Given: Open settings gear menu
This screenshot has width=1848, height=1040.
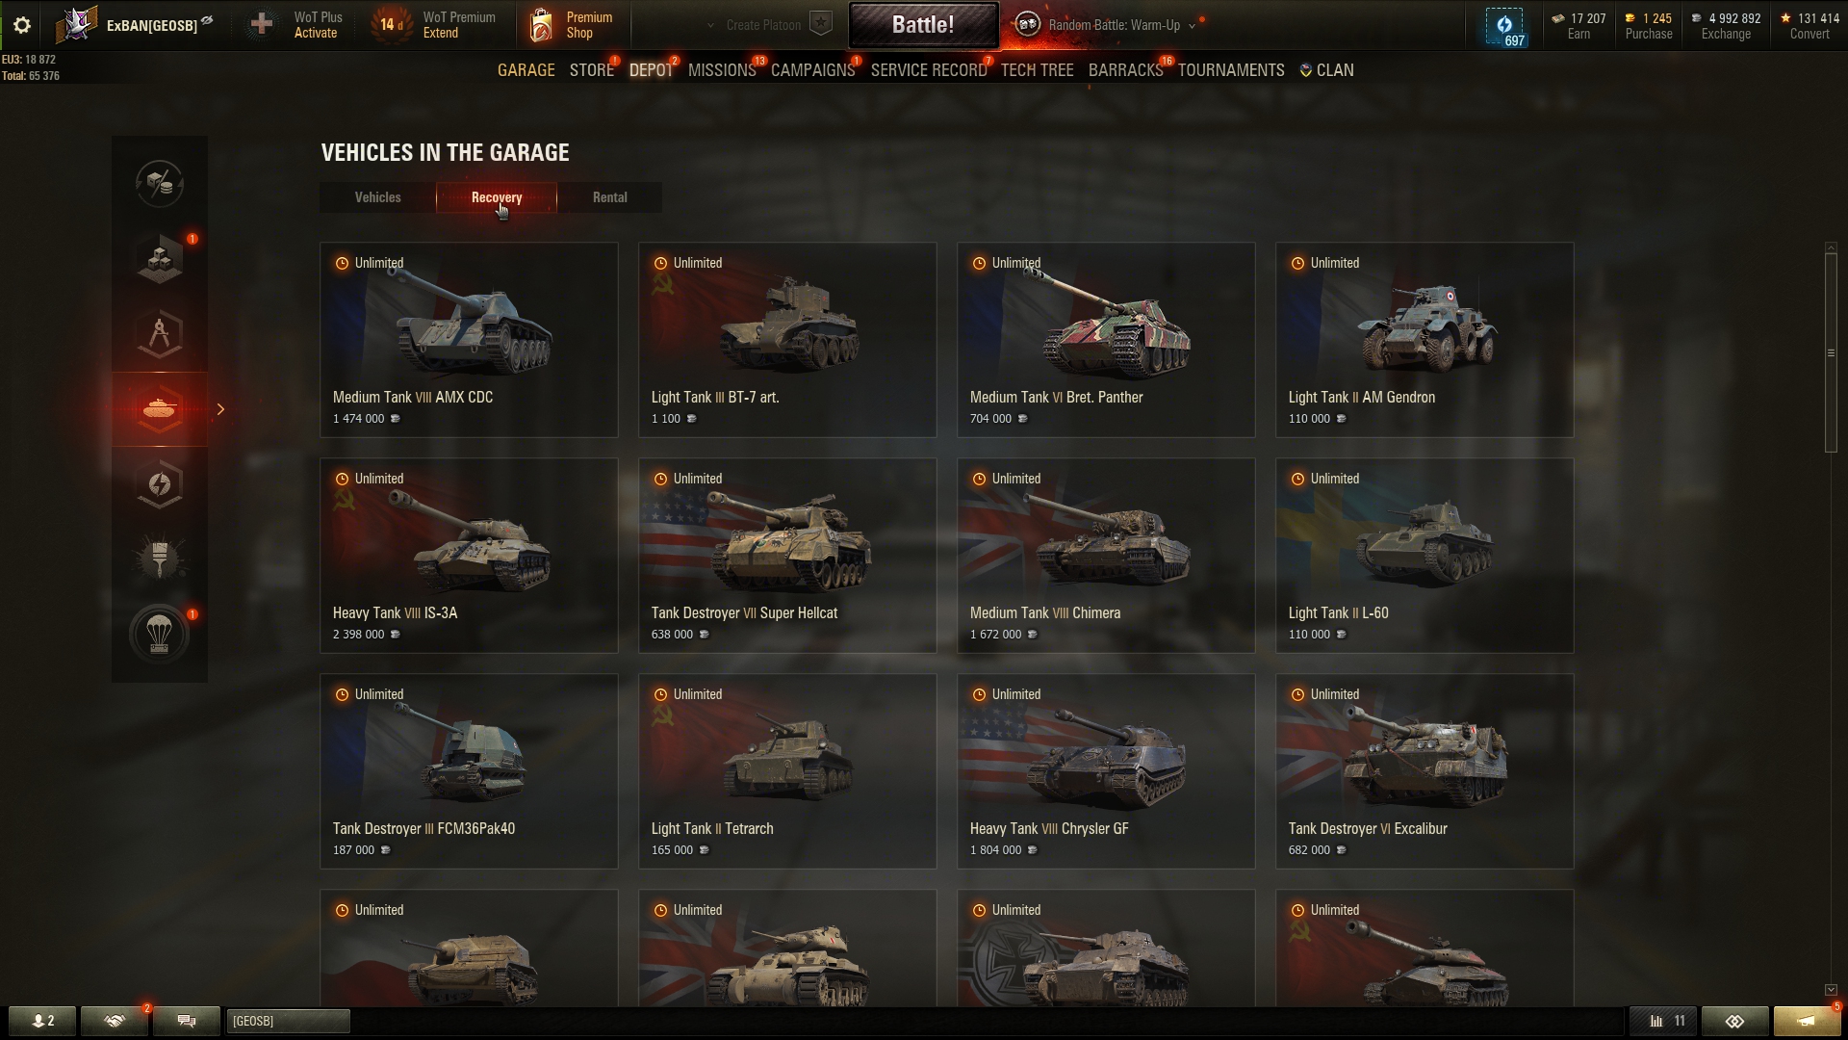Looking at the screenshot, I should [21, 25].
